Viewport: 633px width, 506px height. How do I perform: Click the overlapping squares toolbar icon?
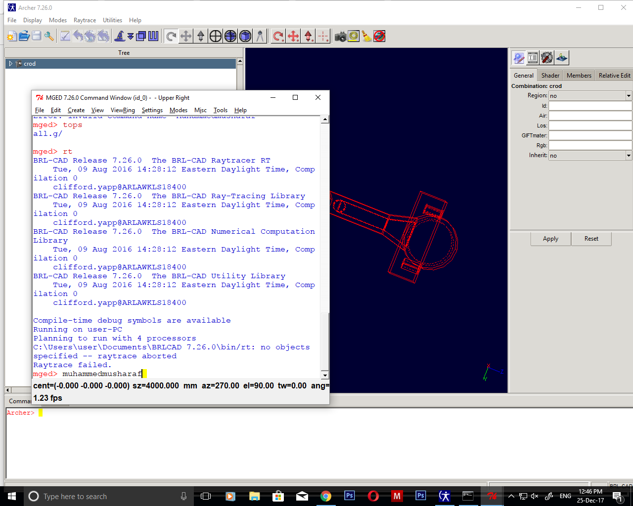141,36
